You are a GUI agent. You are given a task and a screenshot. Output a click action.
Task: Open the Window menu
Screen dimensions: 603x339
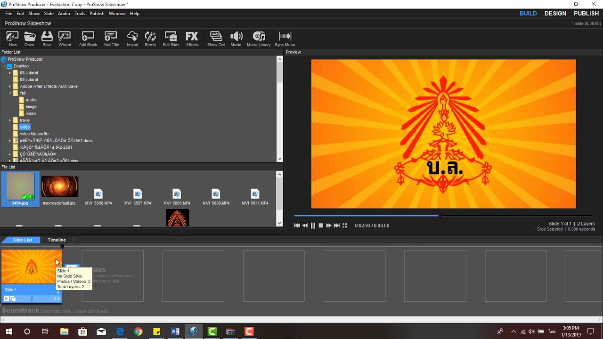(117, 14)
